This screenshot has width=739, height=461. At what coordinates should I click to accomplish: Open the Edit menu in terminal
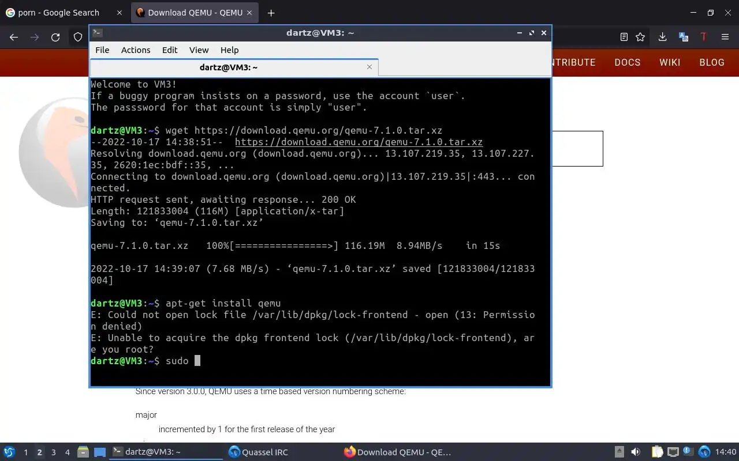click(170, 50)
